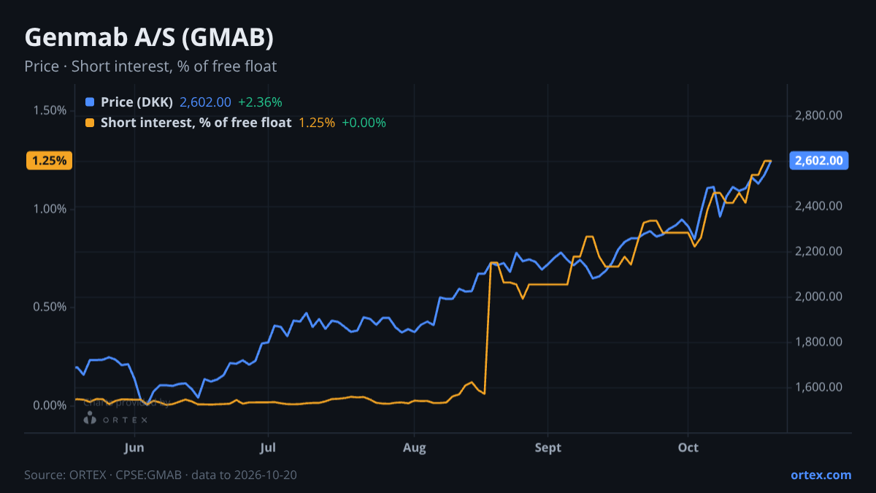Click the blue Price legend color swatch

tap(90, 102)
